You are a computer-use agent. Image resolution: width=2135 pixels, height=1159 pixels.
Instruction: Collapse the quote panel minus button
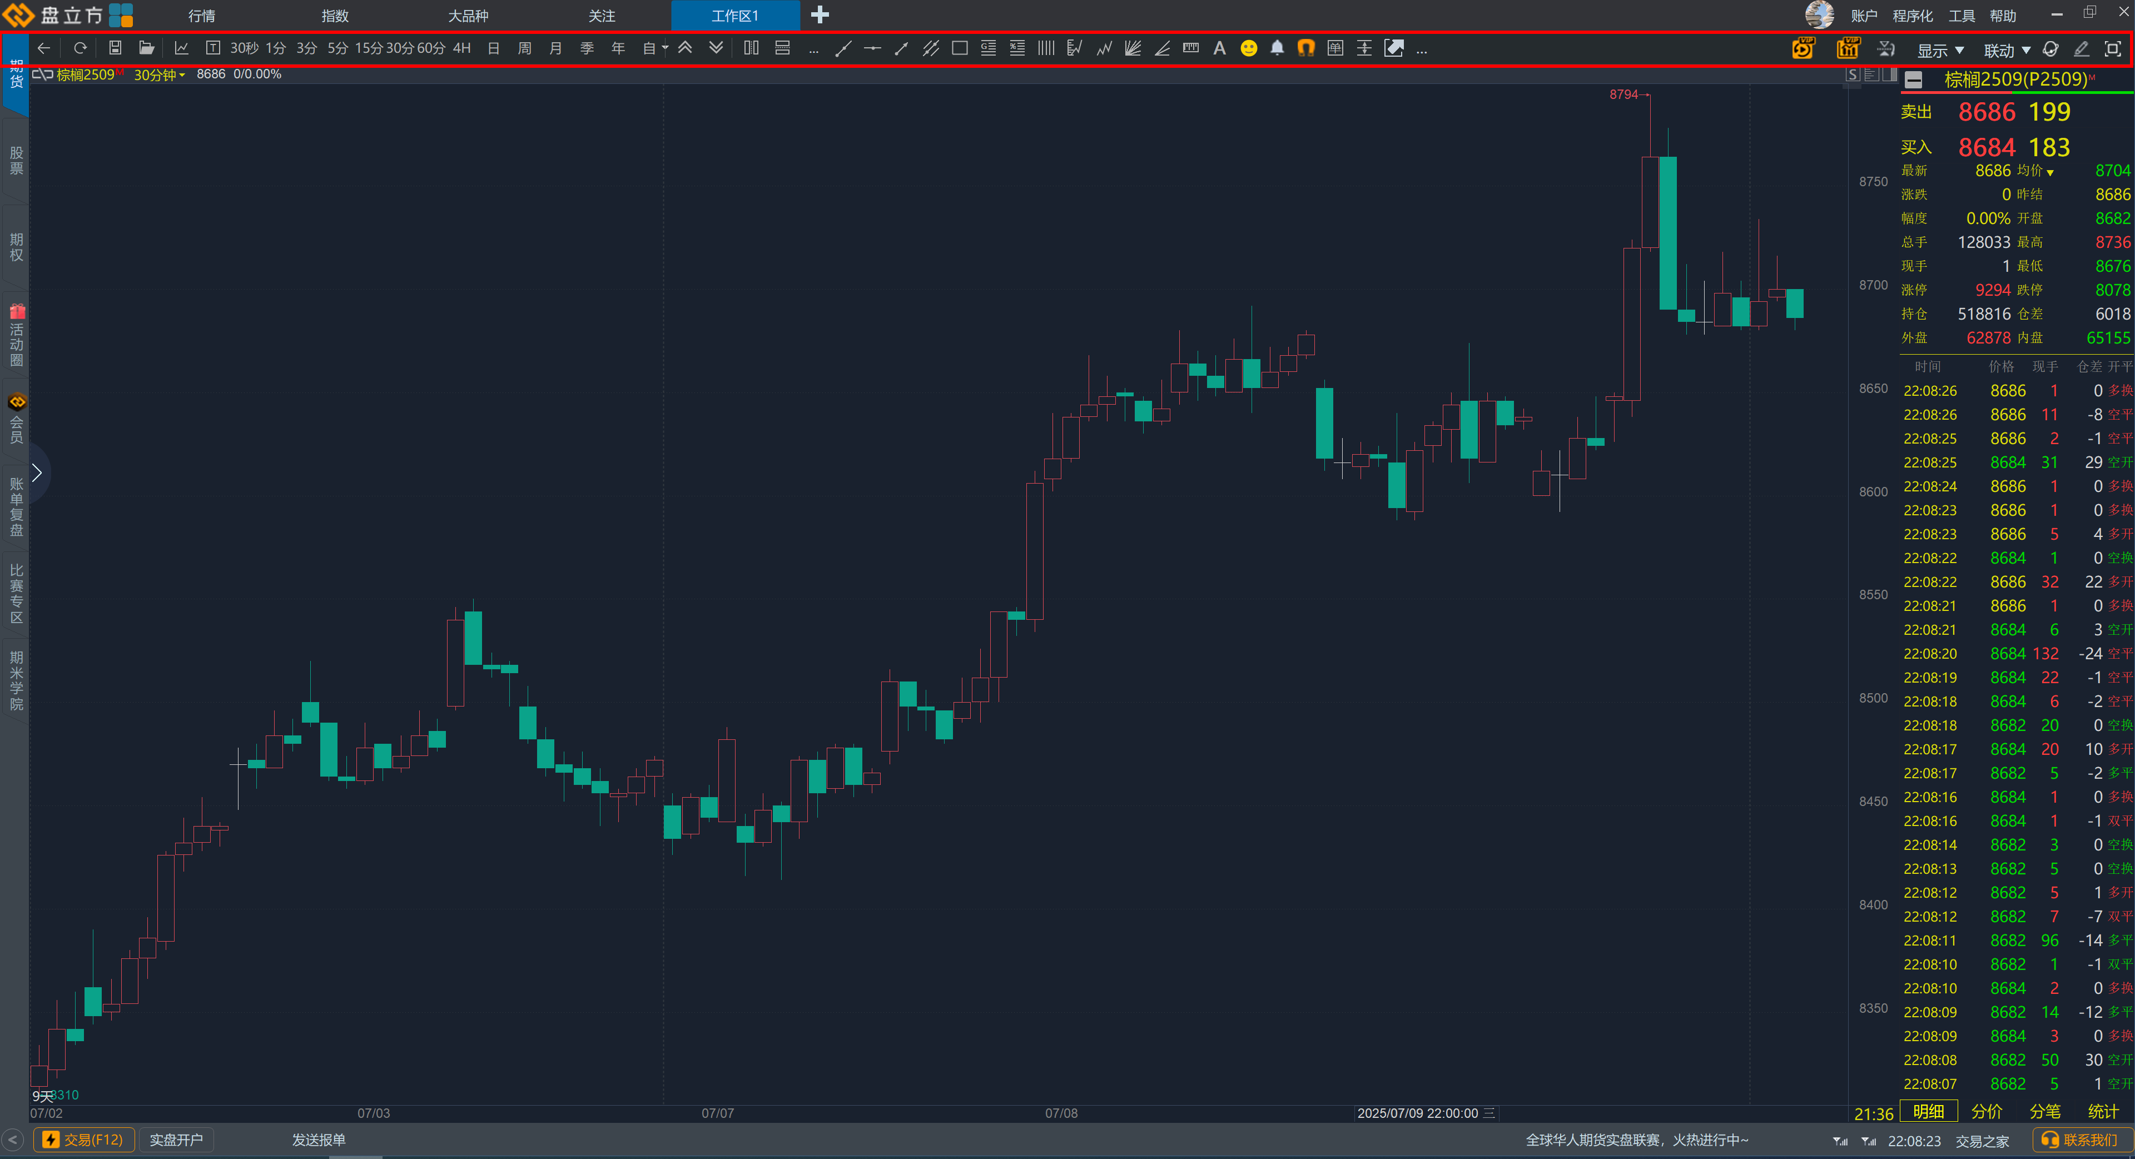pyautogui.click(x=1914, y=79)
